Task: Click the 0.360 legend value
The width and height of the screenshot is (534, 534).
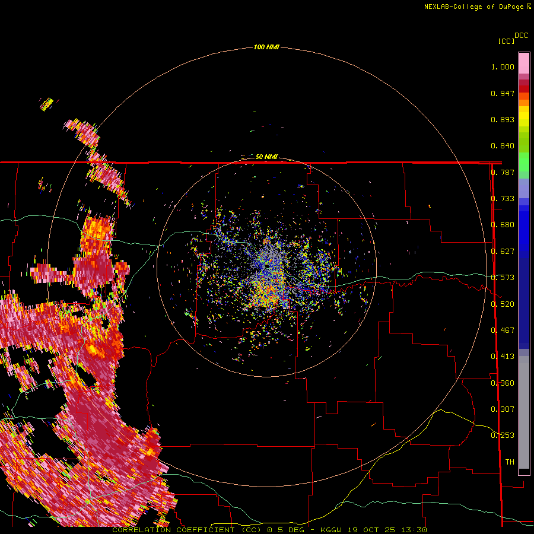Action: pyautogui.click(x=503, y=383)
